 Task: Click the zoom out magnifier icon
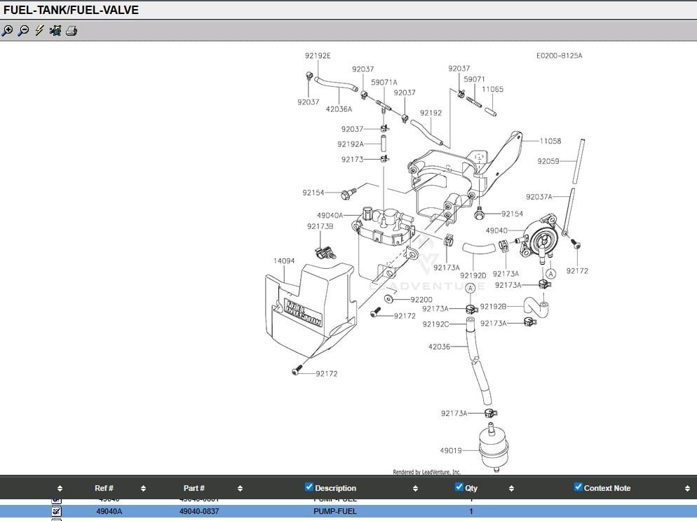(x=24, y=31)
